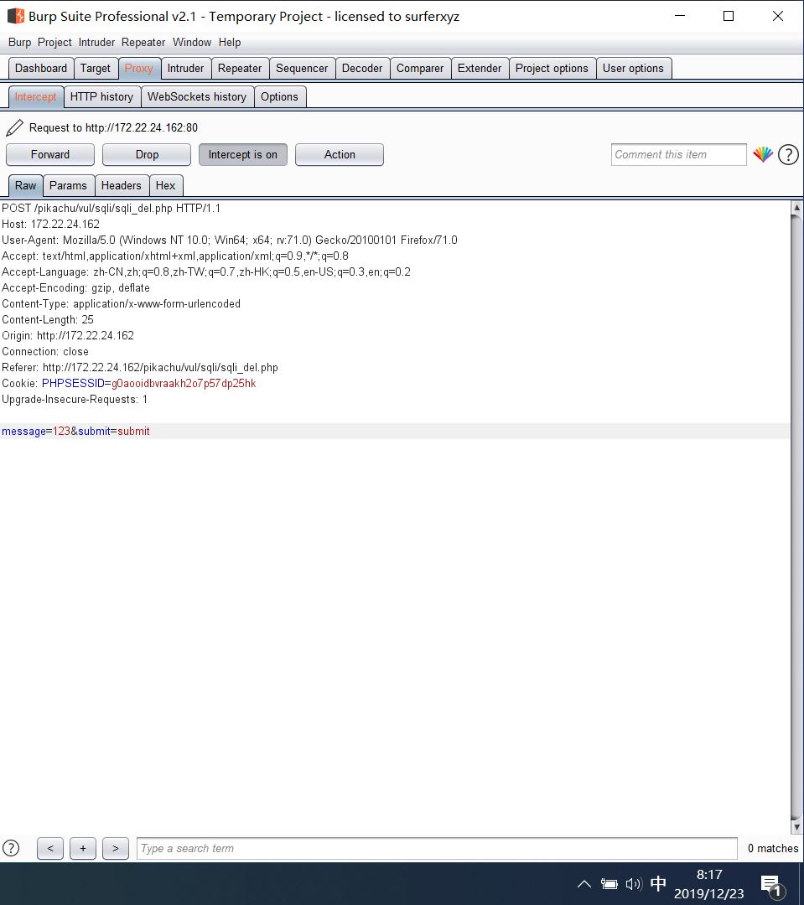Click the Referer header line
Screen dimensions: 804x905
(140, 368)
